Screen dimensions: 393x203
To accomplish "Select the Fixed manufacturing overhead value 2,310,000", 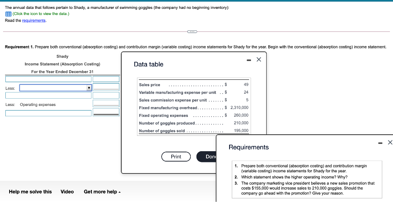I will (239, 107).
